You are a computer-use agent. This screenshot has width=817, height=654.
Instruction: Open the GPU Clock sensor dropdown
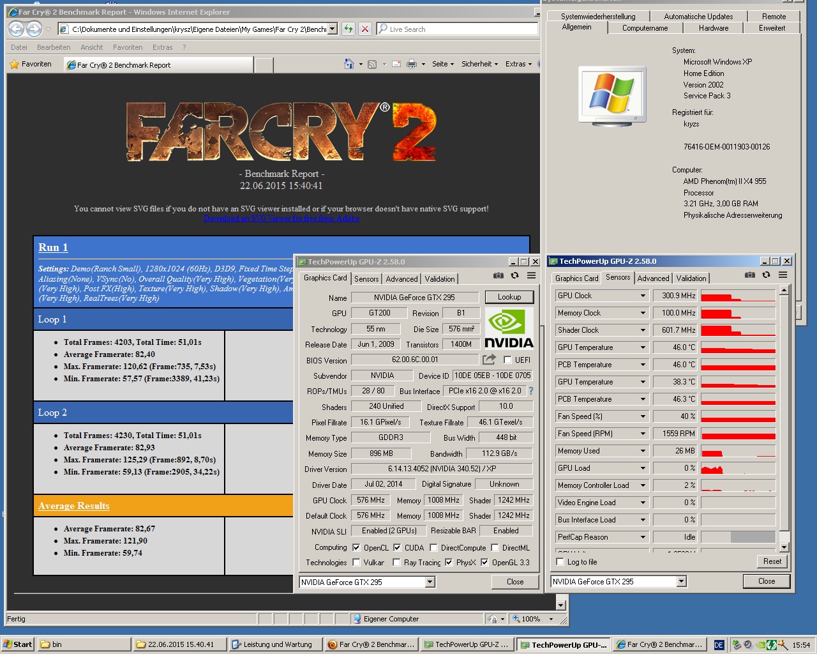coord(643,295)
